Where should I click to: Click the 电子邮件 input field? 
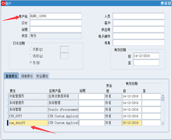tap(138, 36)
